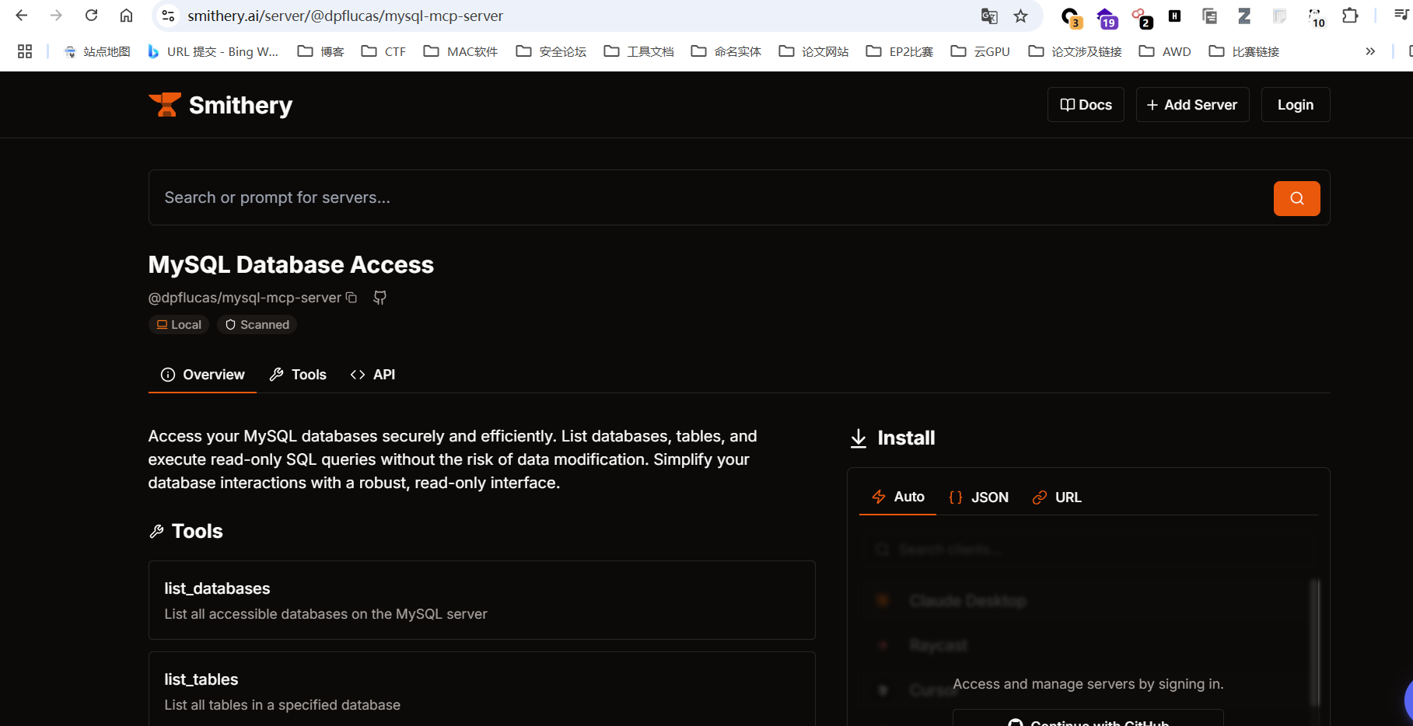Screen dimensions: 1413x726
Task: Open the 比赛链接 bookmark folder
Action: [1244, 51]
